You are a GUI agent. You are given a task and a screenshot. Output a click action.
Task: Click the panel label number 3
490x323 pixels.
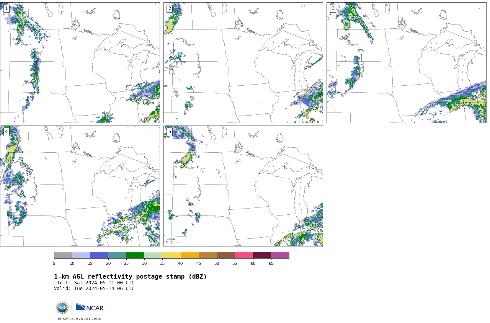pyautogui.click(x=333, y=8)
